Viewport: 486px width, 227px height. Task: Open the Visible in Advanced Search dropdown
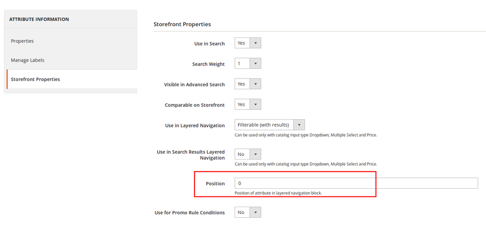point(248,84)
